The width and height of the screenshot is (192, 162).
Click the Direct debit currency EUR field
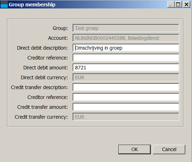coord(126,77)
